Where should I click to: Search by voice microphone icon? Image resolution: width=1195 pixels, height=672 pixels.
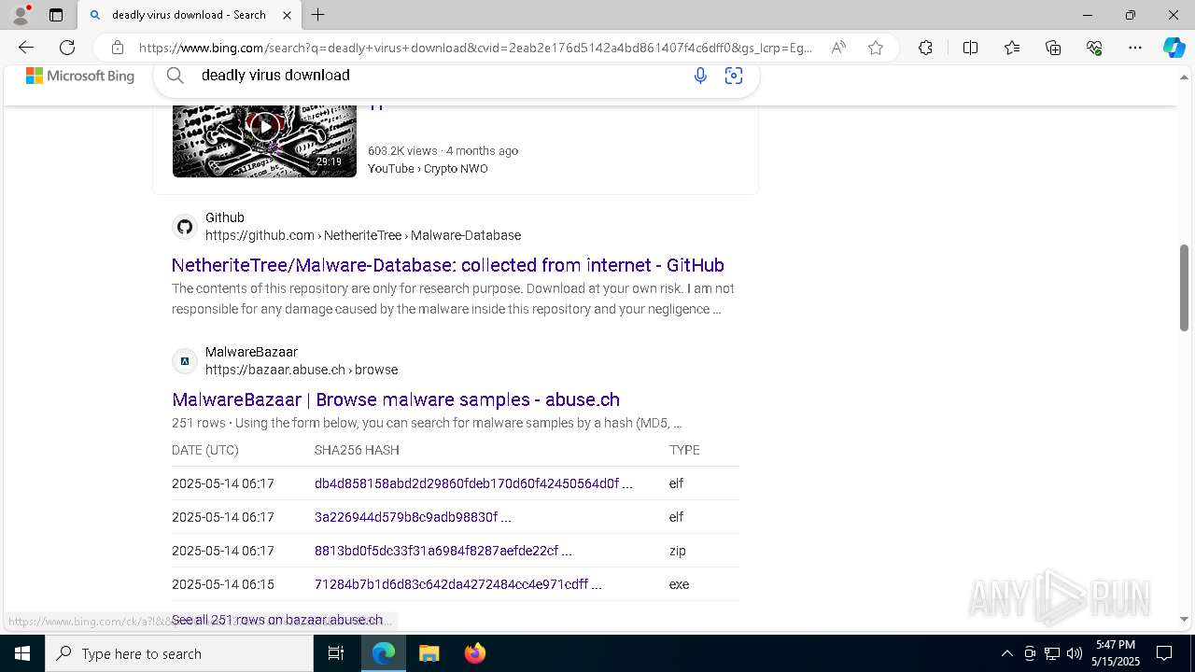[x=700, y=76]
